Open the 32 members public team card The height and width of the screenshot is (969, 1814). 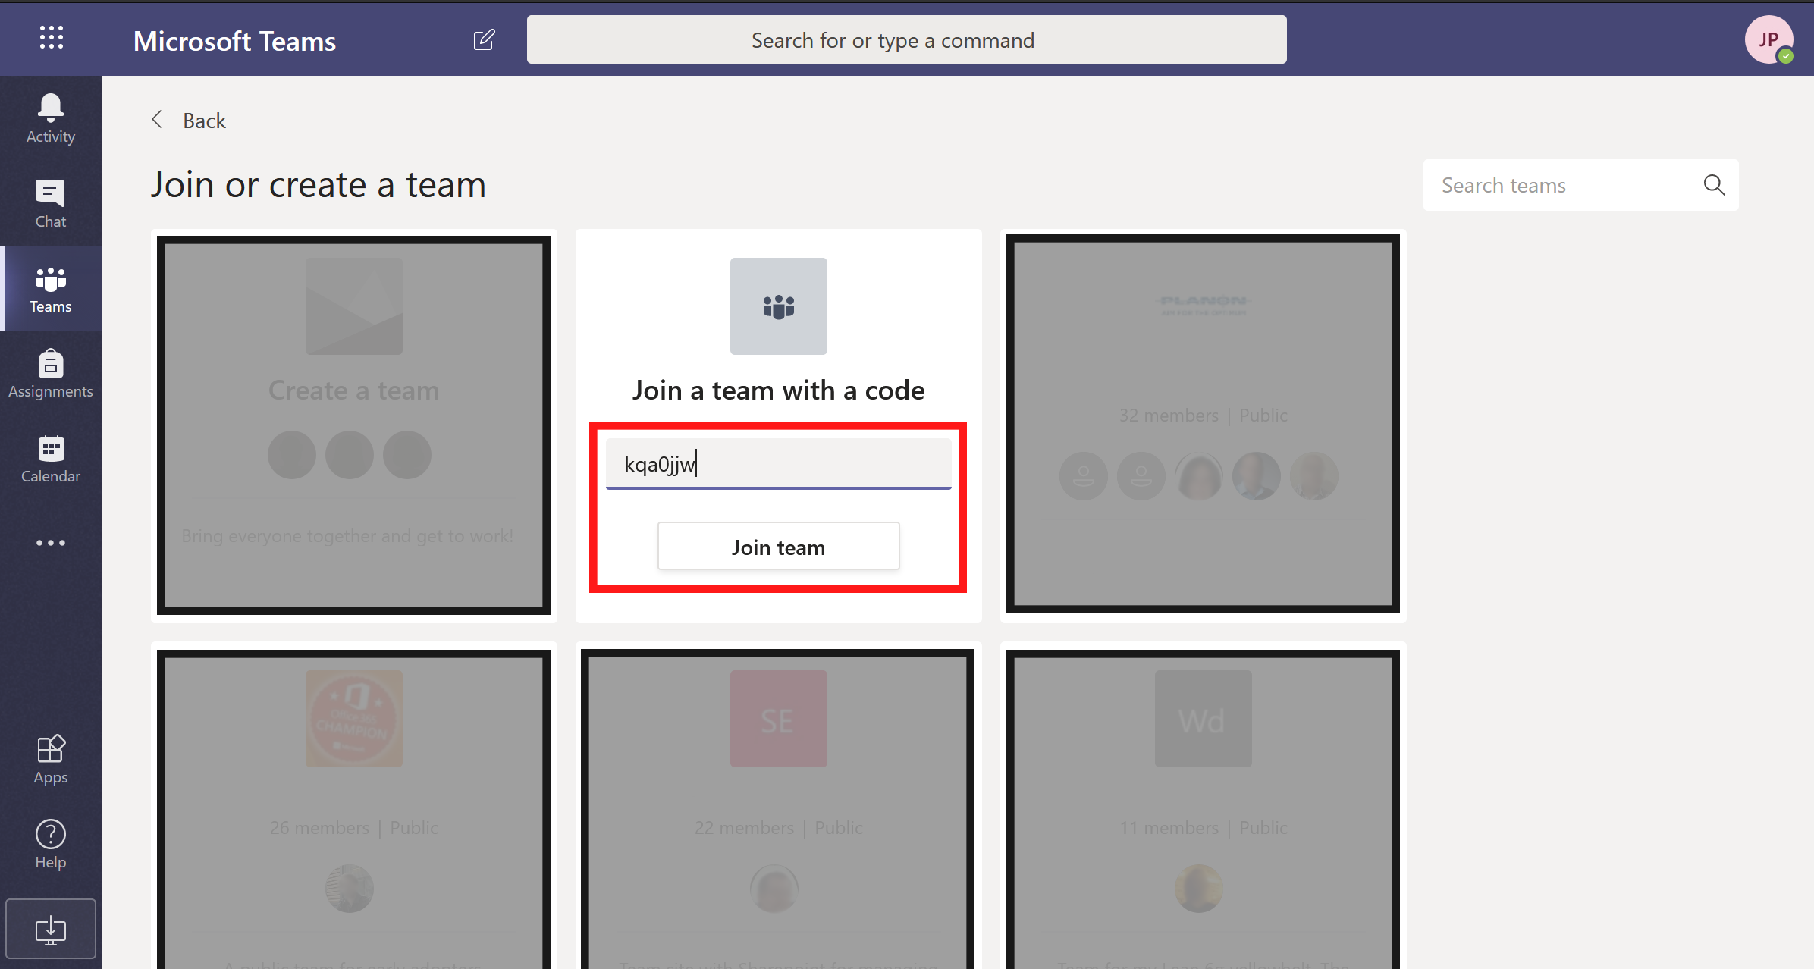[1203, 425]
